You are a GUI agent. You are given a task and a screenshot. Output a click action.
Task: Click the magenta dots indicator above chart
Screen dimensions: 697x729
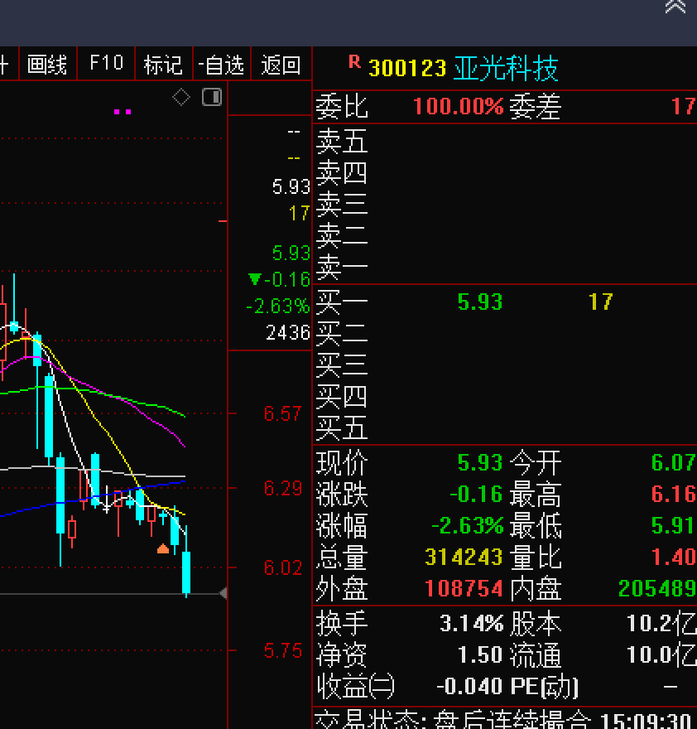pos(123,112)
